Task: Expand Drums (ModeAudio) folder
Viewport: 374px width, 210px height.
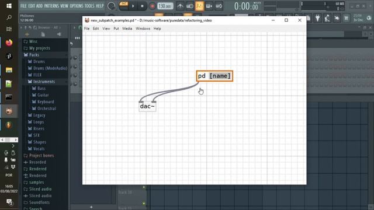Action: pos(50,68)
